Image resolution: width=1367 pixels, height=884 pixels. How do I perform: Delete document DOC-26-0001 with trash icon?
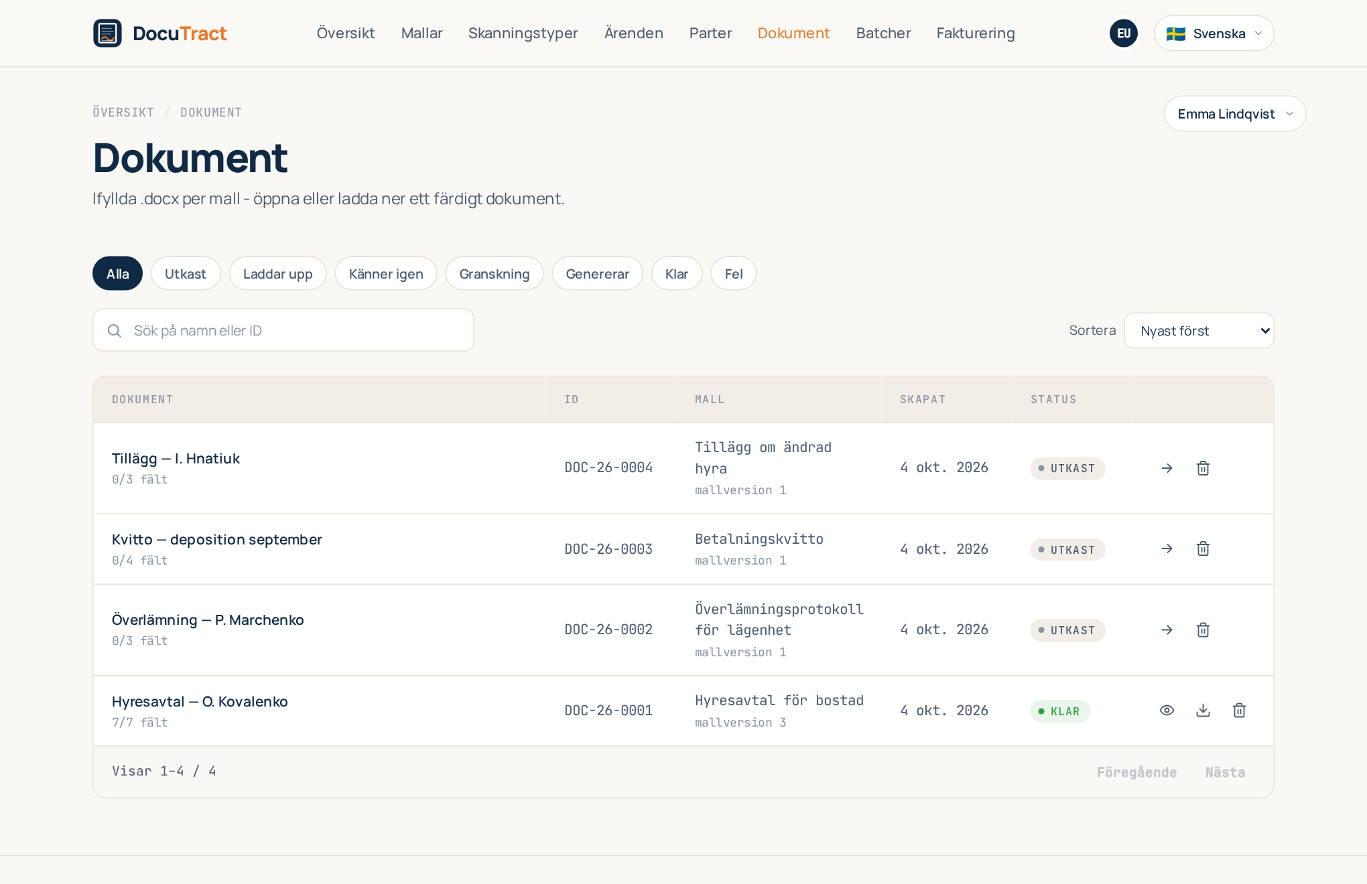pyautogui.click(x=1239, y=711)
